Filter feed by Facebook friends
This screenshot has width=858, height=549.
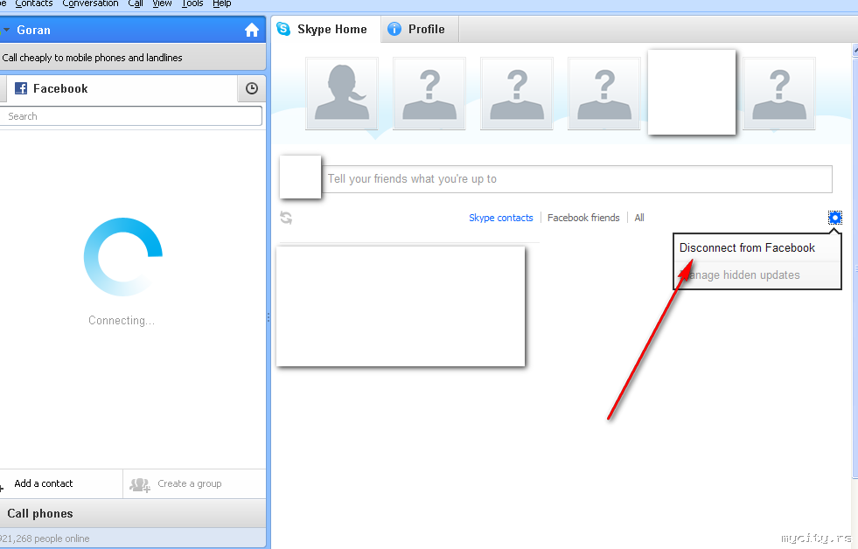pyautogui.click(x=583, y=218)
